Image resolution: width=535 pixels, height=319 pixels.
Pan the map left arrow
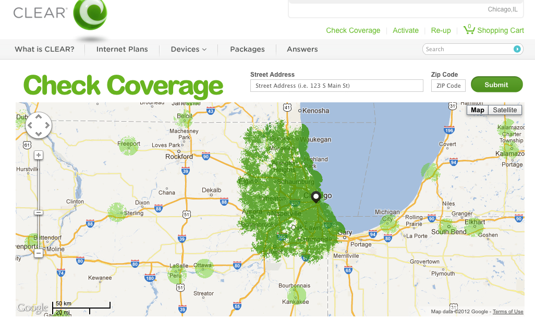point(30,125)
